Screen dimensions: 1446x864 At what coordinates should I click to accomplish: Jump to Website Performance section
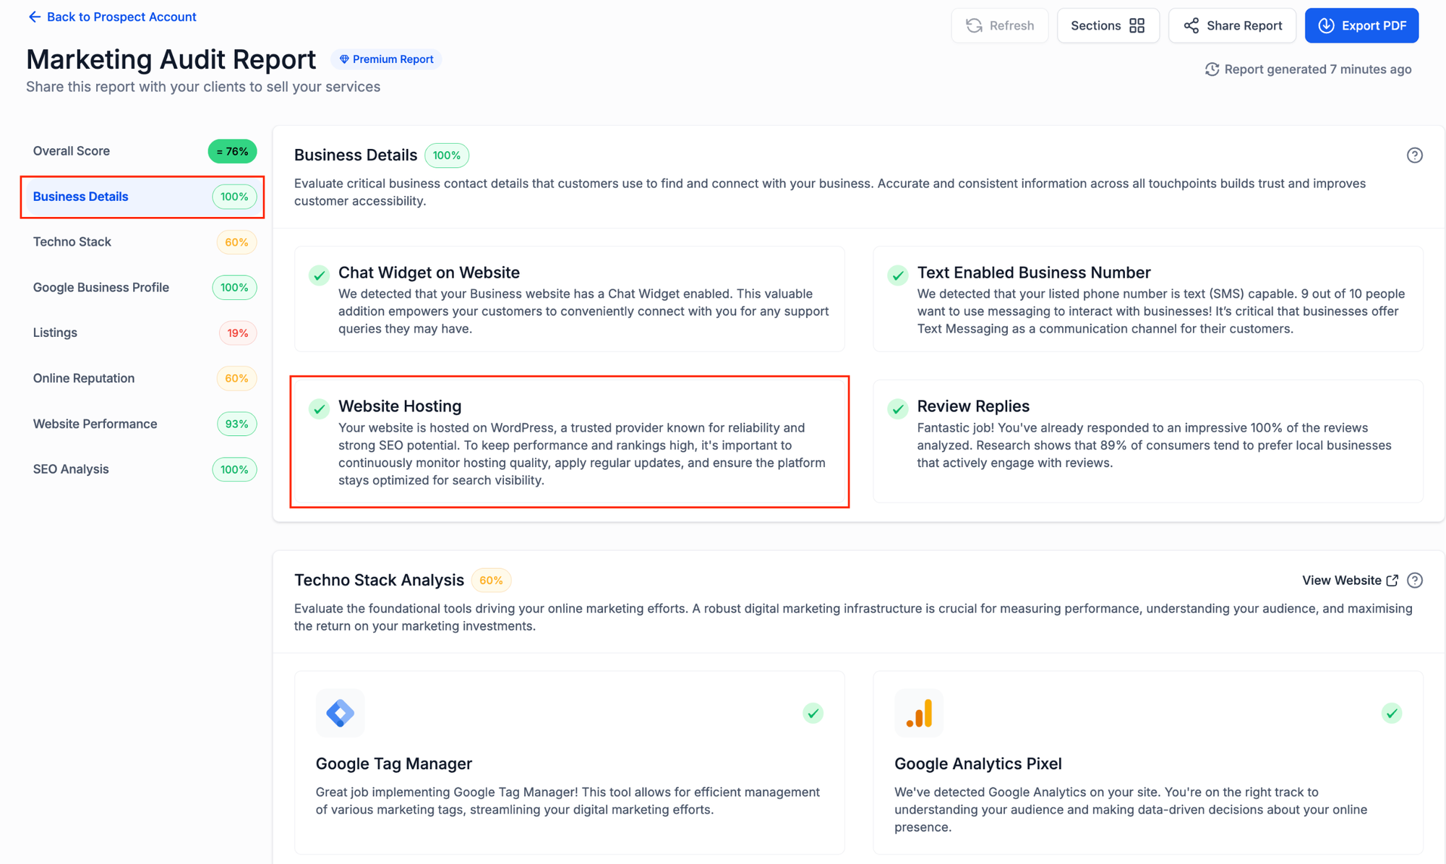[95, 424]
